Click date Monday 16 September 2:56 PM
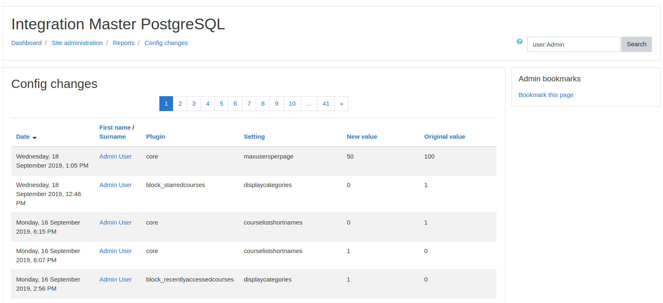The height and width of the screenshot is (303, 663). [x=48, y=284]
